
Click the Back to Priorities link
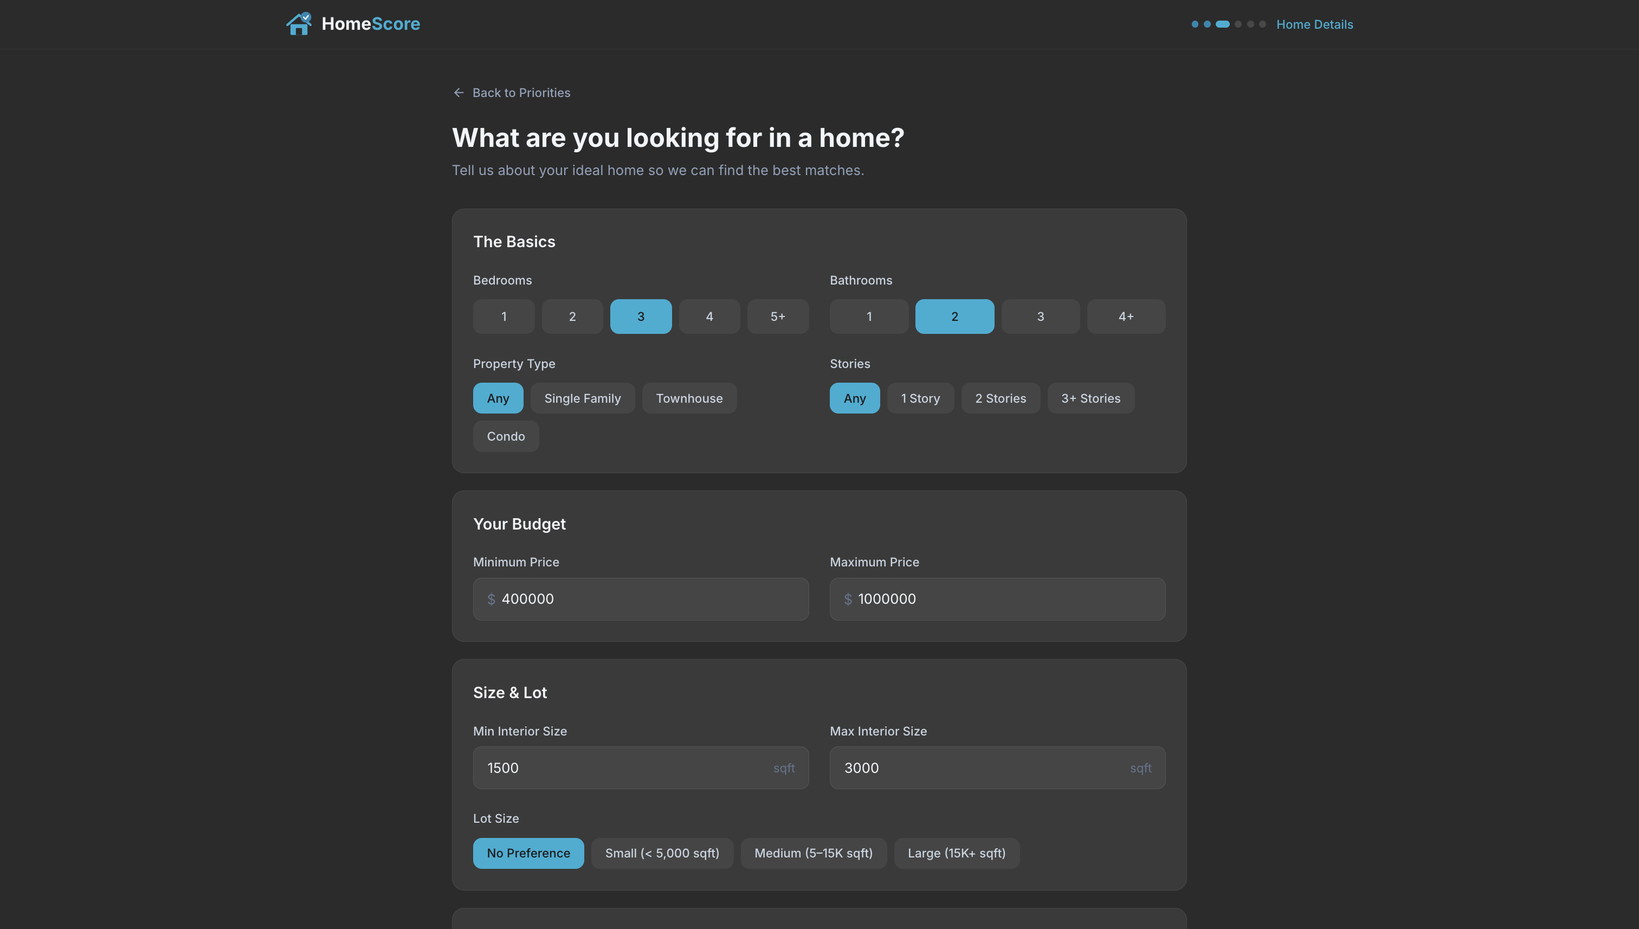(521, 93)
